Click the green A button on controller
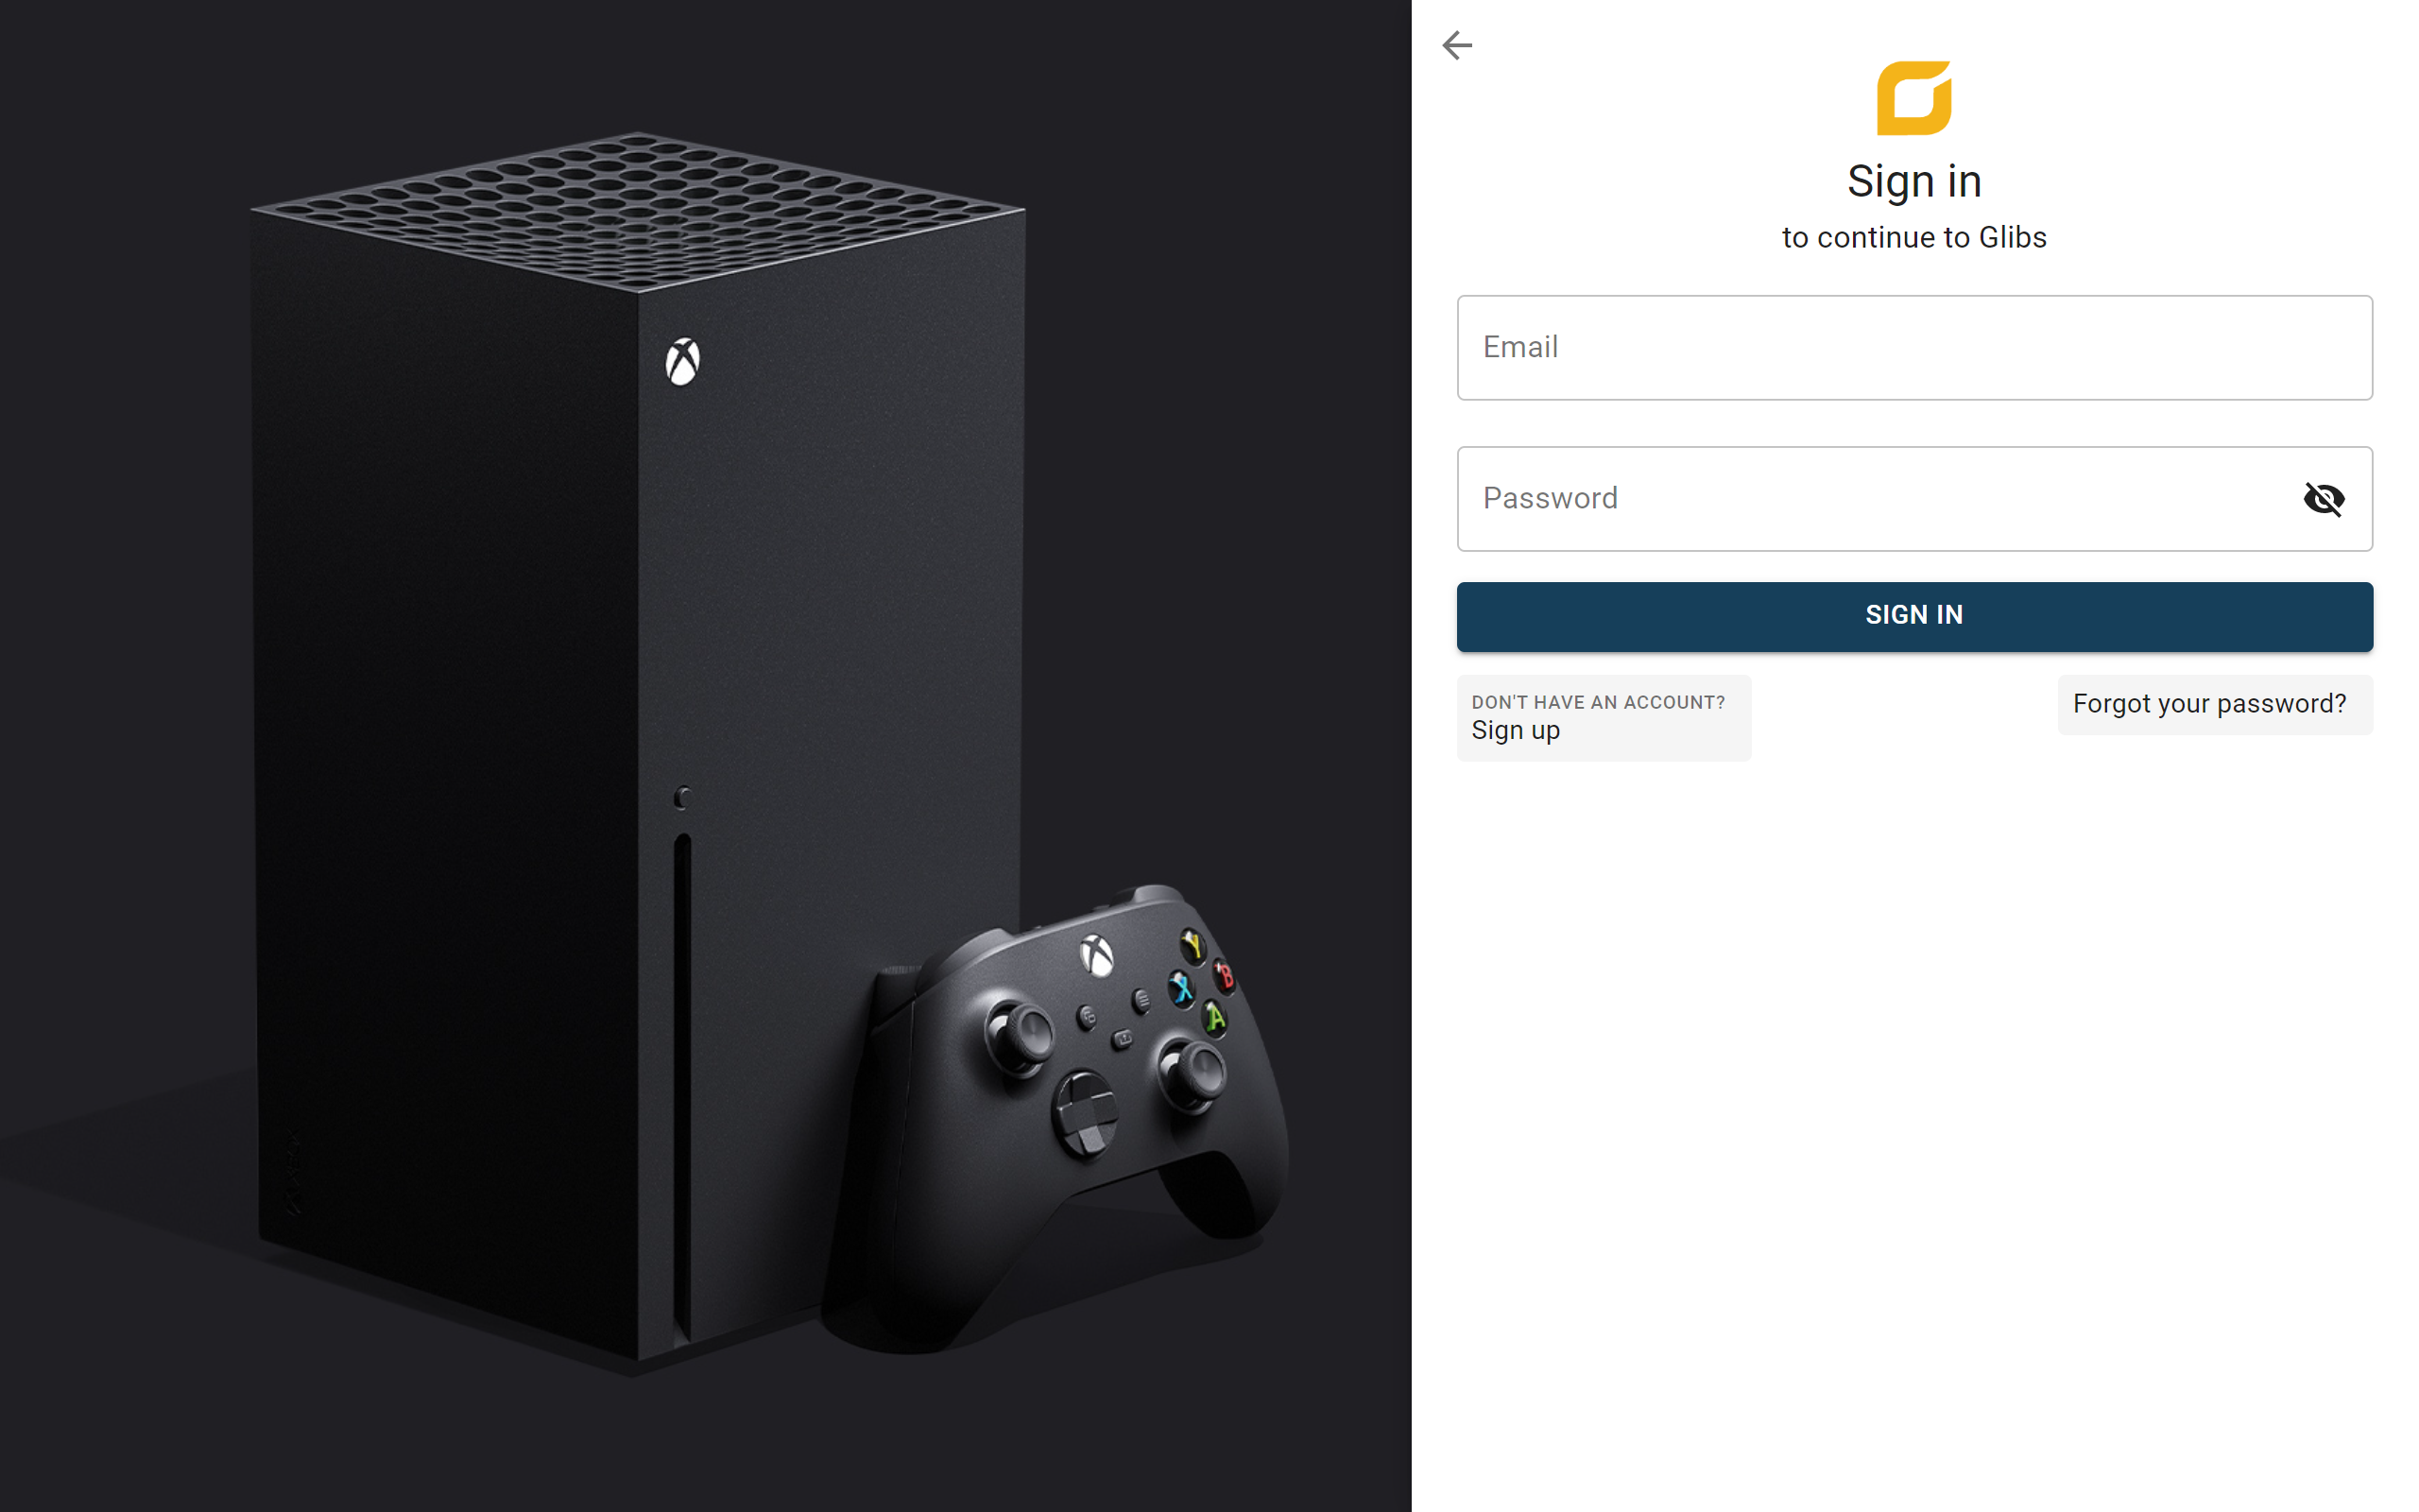The height and width of the screenshot is (1512, 2419). point(1213,1019)
